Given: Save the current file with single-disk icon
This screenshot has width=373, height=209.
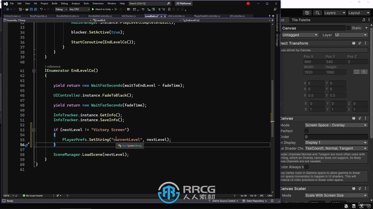Looking at the screenshot, I should click(x=31, y=9).
